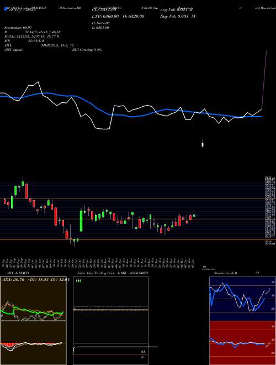Open the blue Stochastics chart panel
The image size is (276, 365).
pyautogui.click(x=242, y=299)
